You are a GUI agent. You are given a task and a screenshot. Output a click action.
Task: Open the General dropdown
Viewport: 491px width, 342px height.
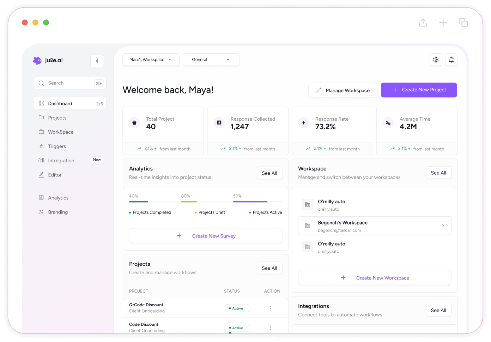coord(211,60)
